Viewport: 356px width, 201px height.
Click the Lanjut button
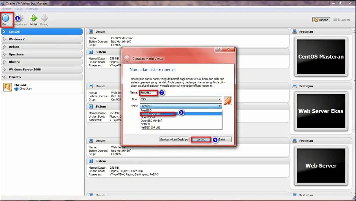[x=201, y=139]
